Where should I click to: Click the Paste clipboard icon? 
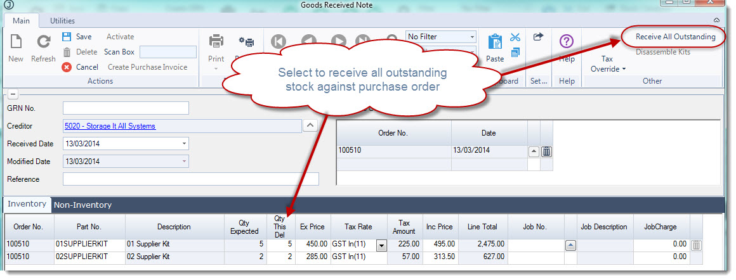(x=495, y=41)
